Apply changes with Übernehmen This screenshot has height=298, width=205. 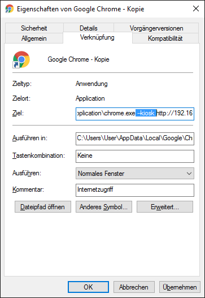click(180, 287)
